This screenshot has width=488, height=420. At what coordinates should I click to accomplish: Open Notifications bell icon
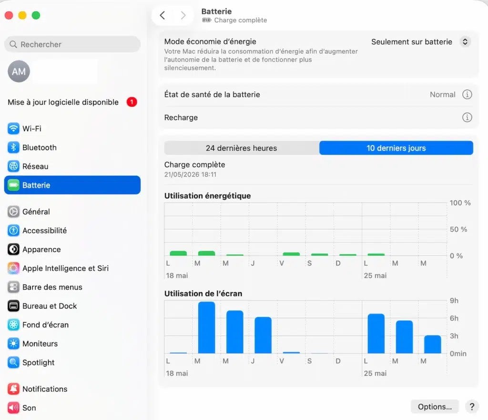tap(13, 389)
